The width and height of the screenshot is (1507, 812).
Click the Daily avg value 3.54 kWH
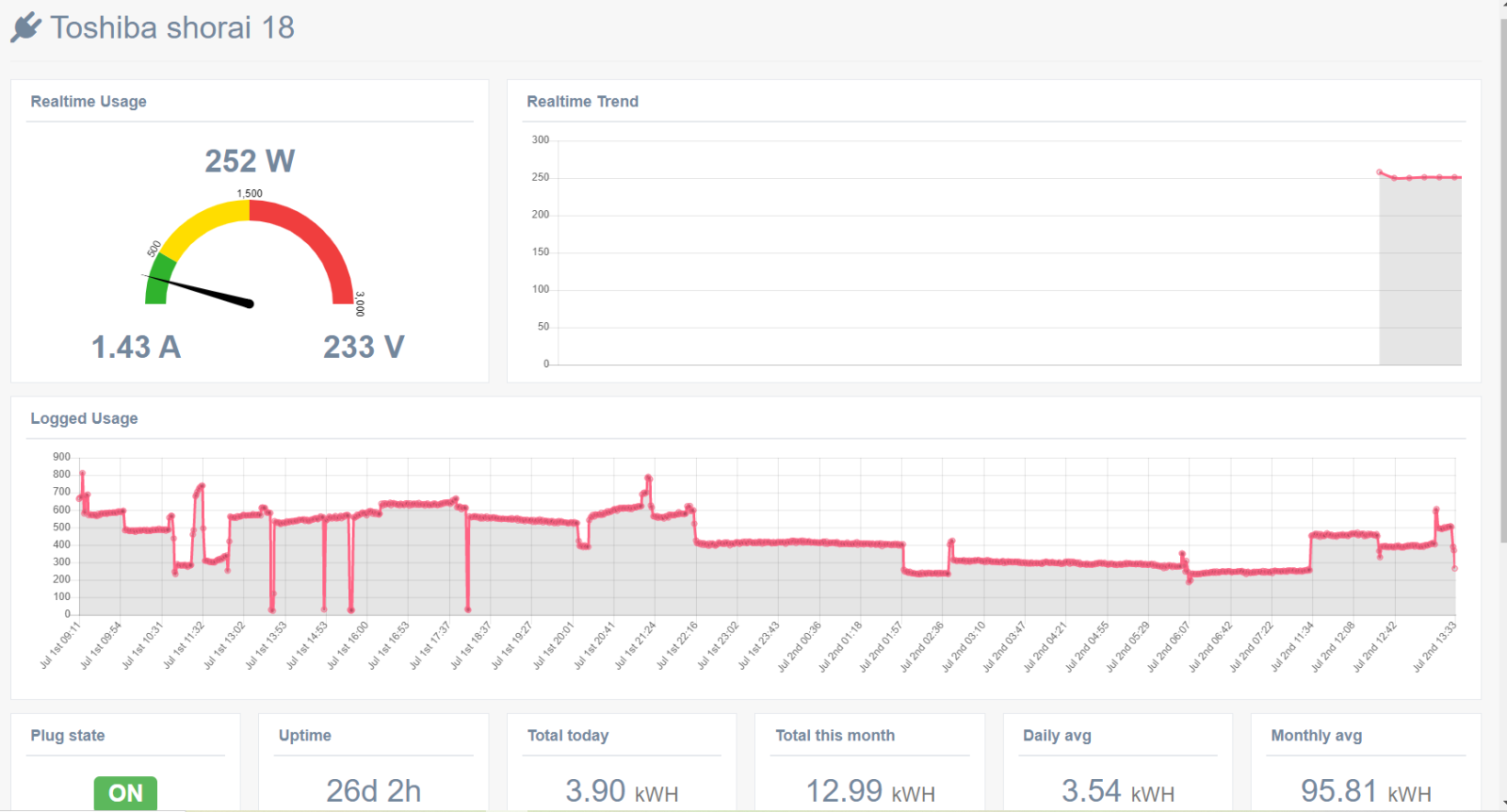(1118, 791)
